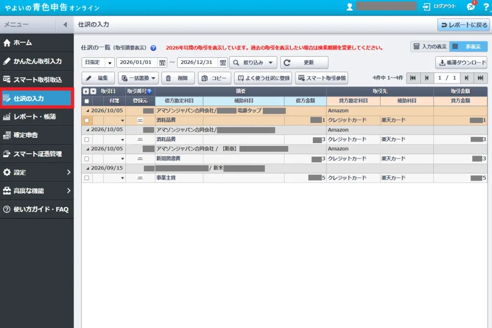492x328 pixels.
Task: Check the 新聞図書費 row checkbox
Action: (x=86, y=158)
